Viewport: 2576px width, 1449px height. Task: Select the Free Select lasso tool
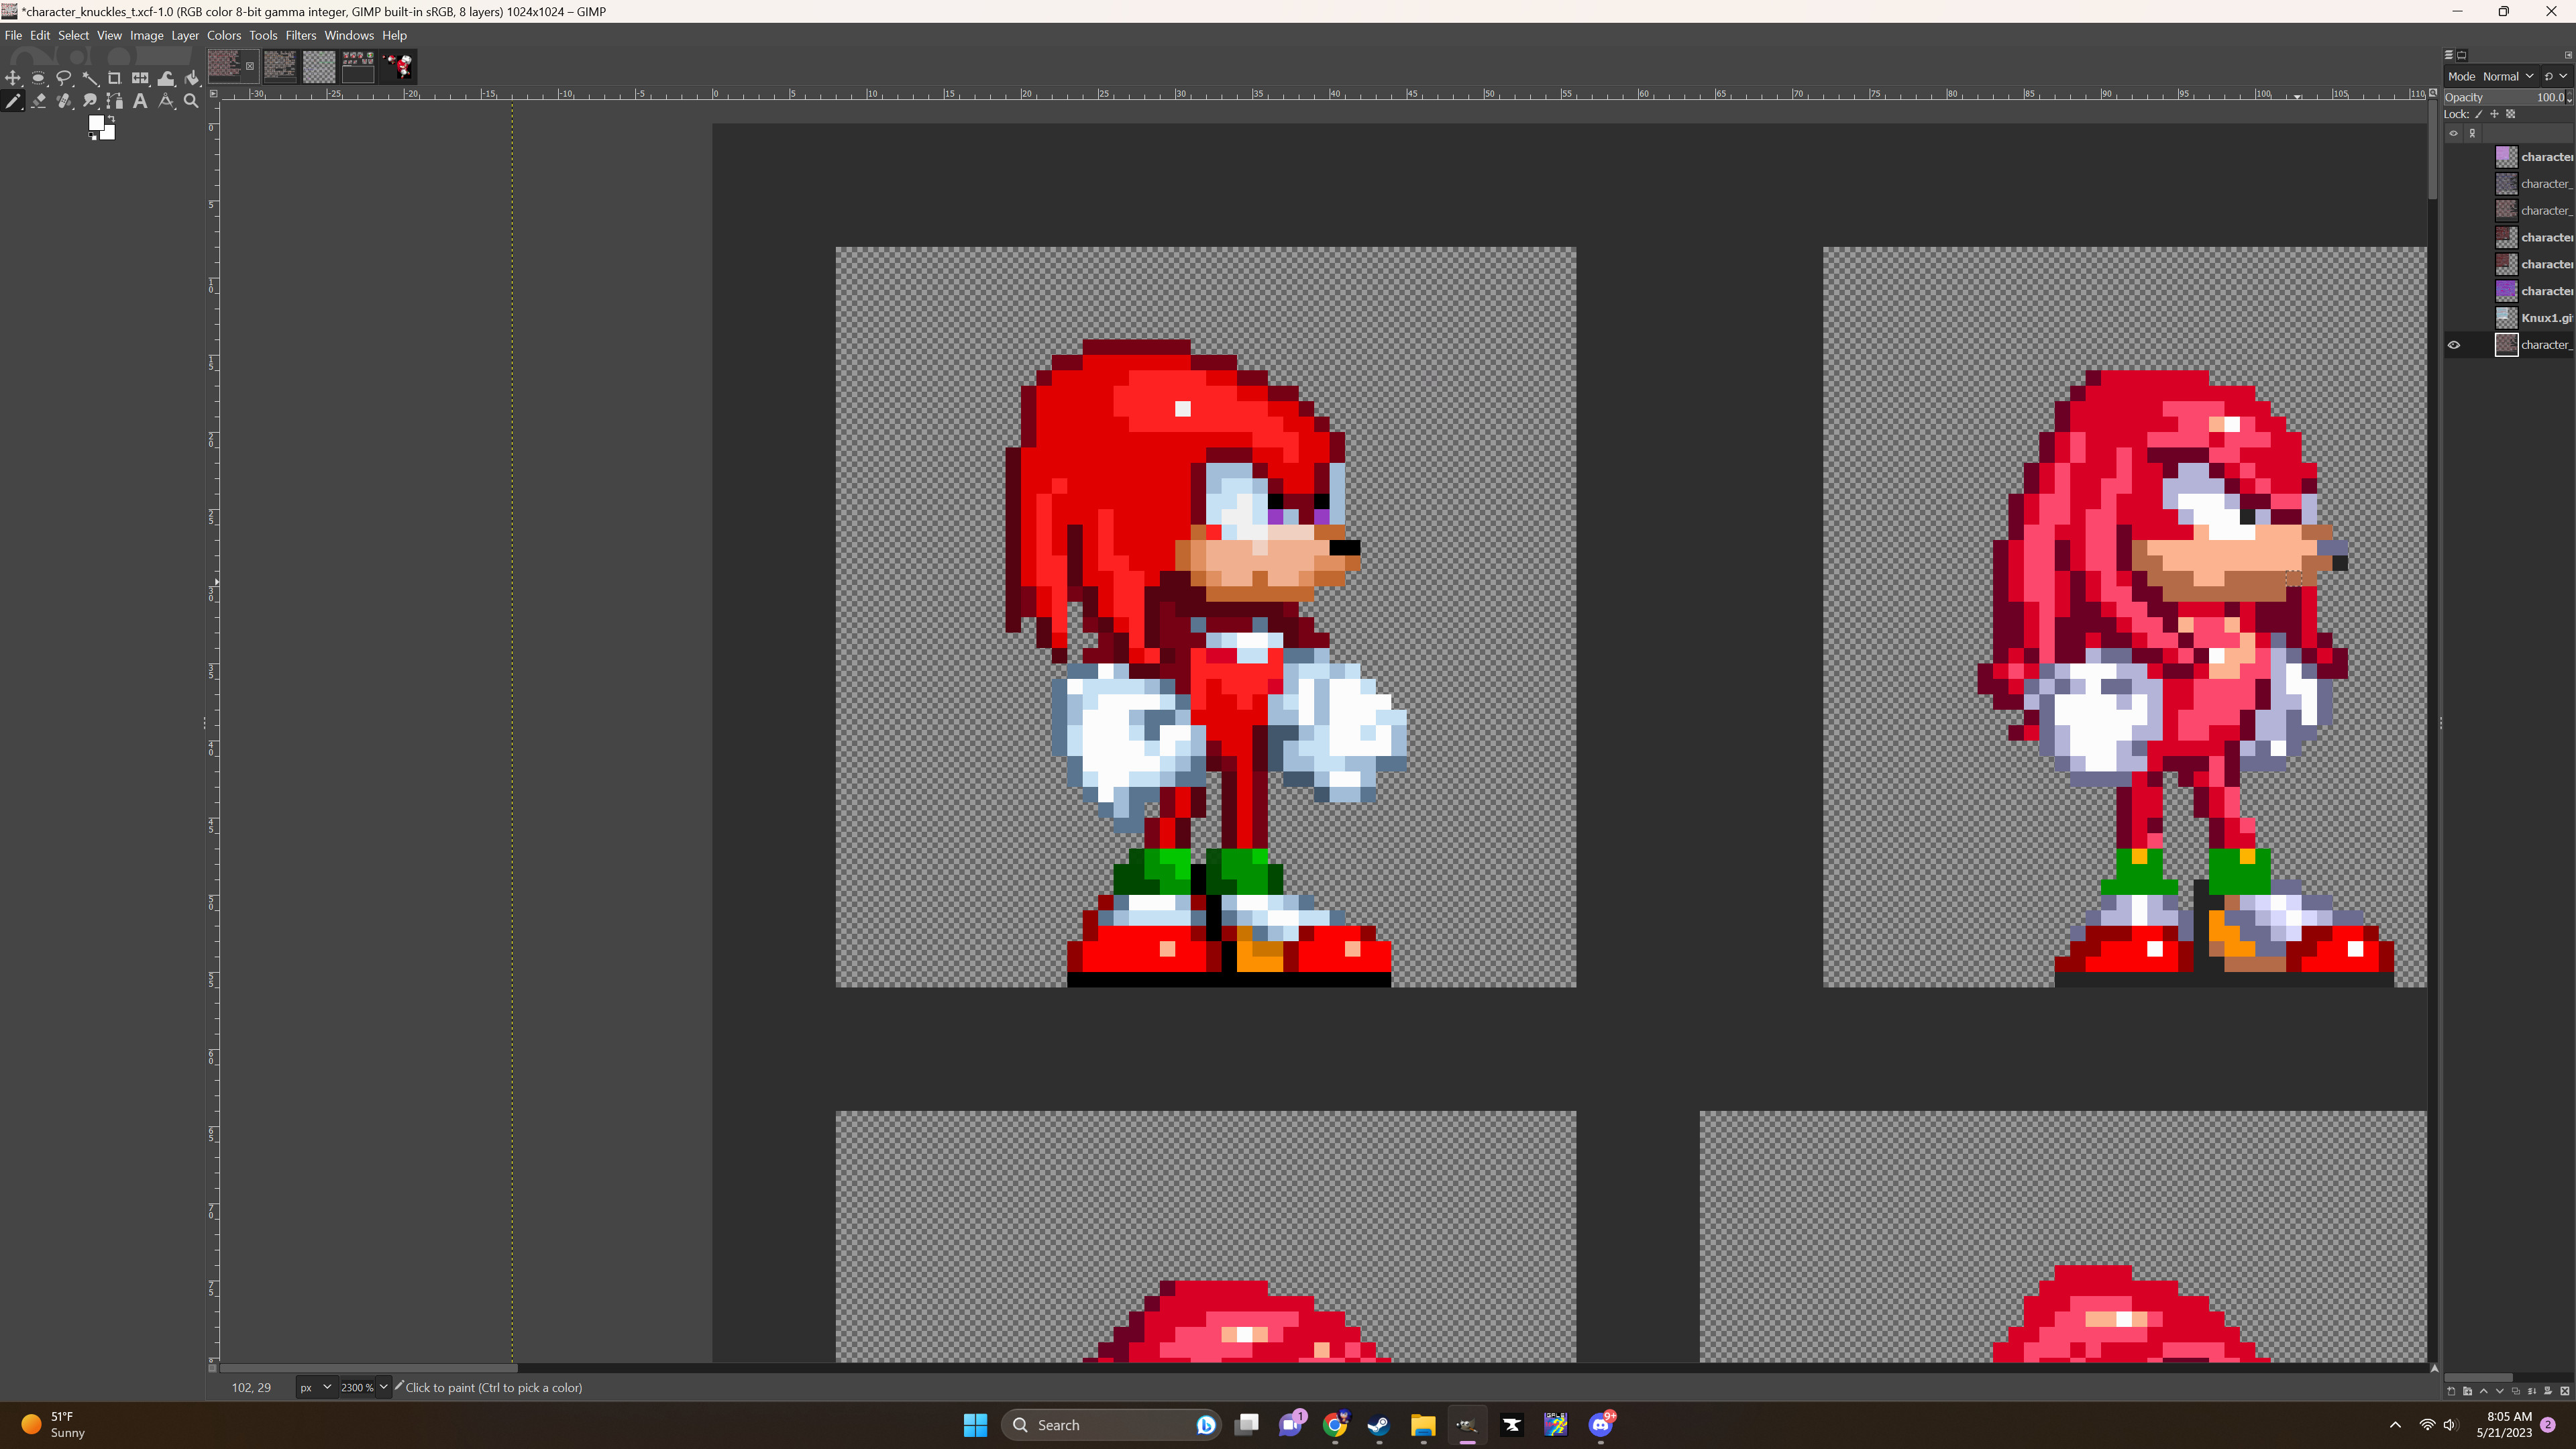click(x=64, y=78)
